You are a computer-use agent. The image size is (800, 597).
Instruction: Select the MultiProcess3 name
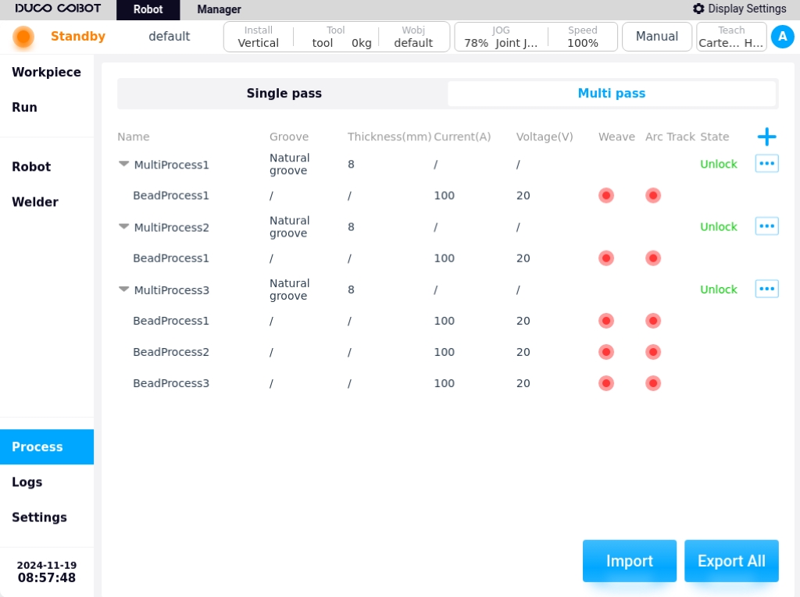[171, 290]
